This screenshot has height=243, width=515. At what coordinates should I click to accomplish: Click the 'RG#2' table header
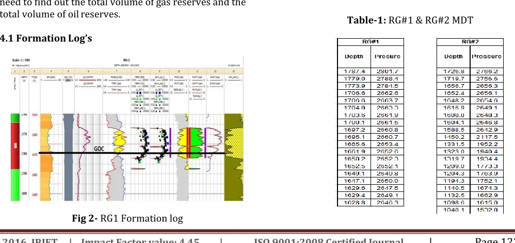point(470,42)
